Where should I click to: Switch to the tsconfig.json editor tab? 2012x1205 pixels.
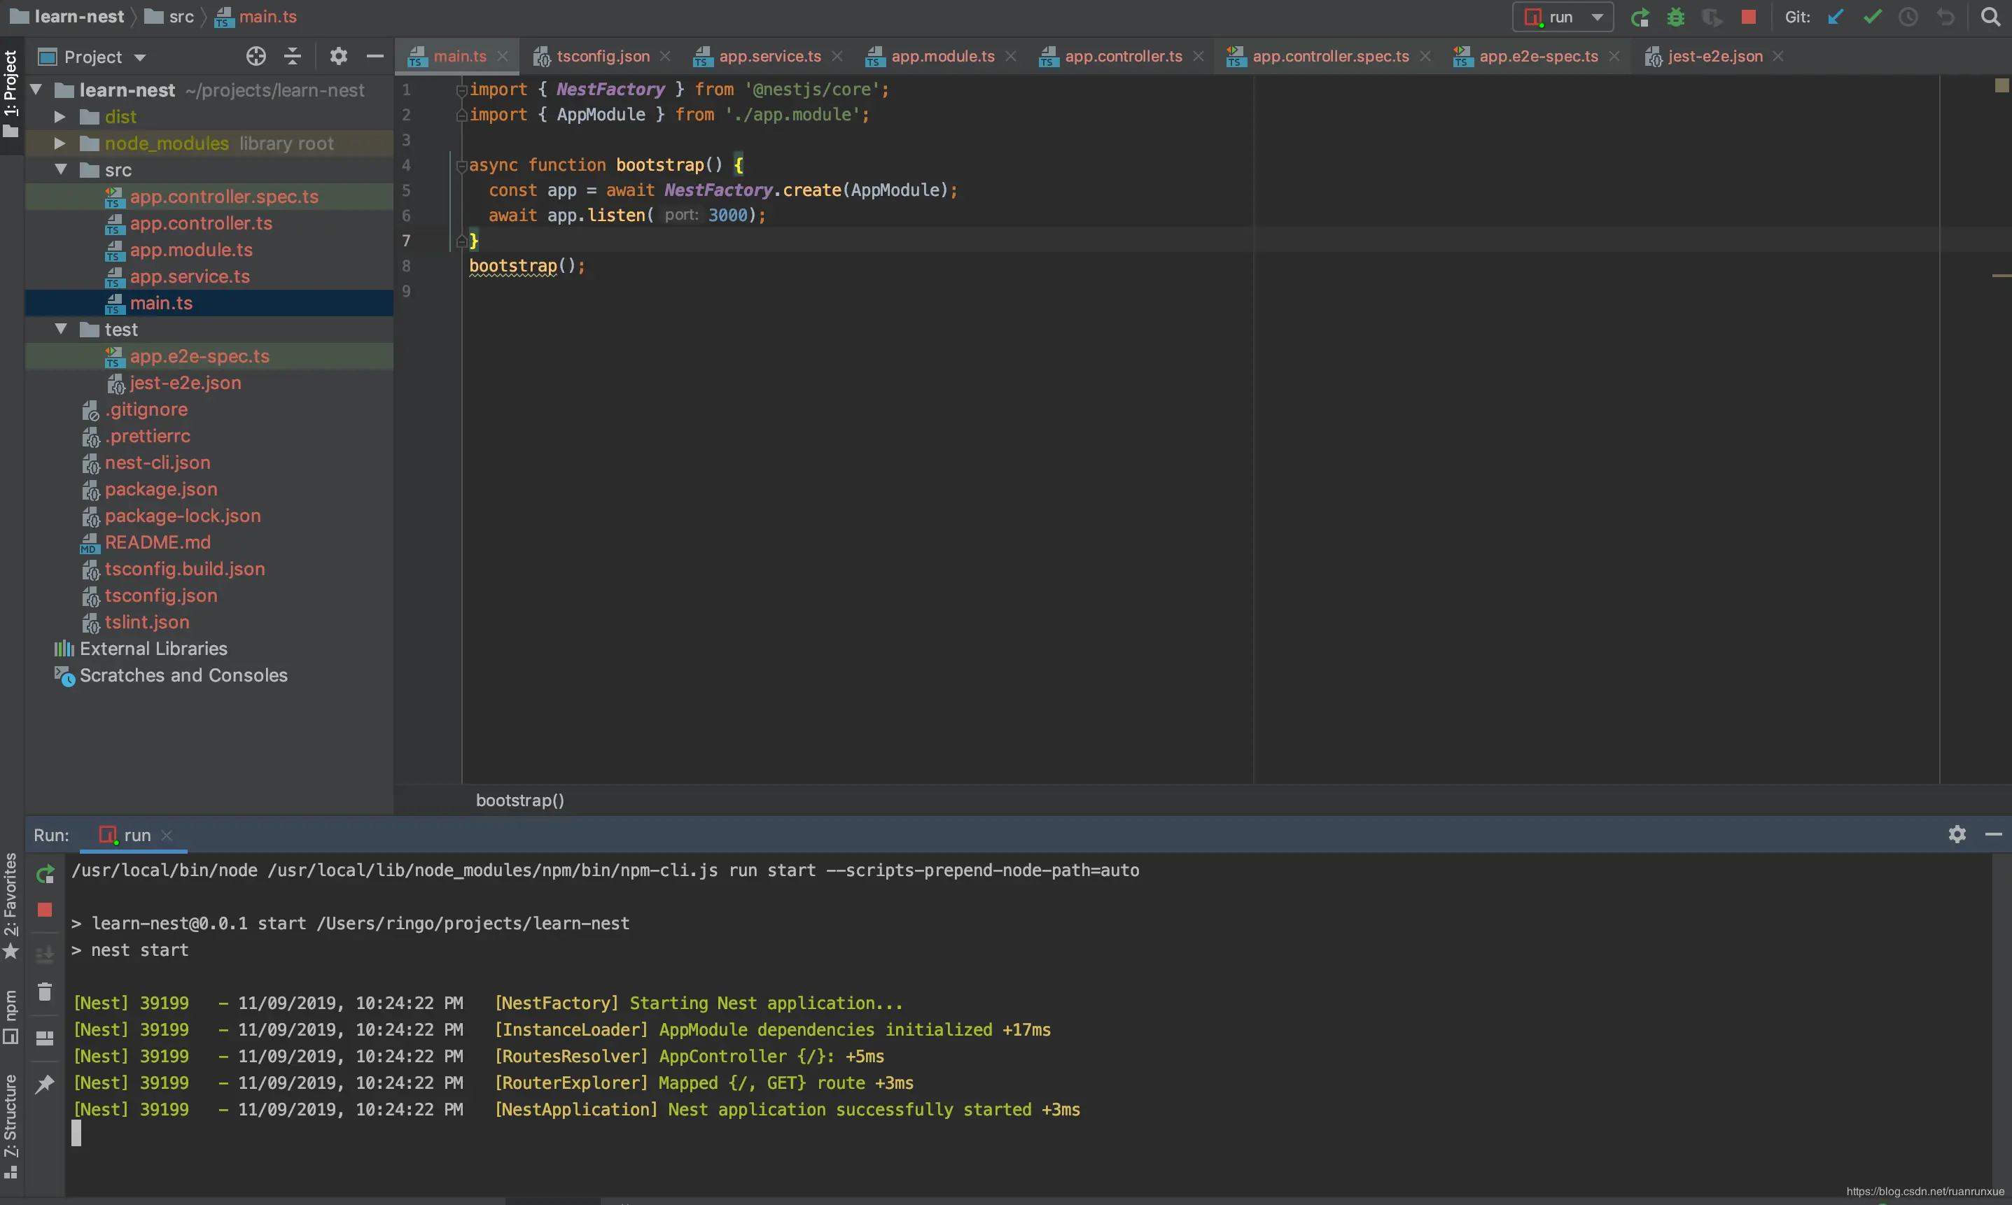pos(602,56)
